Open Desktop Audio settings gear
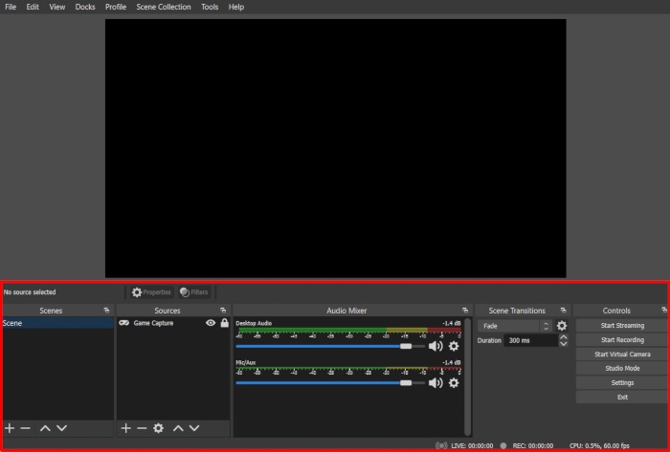 pyautogui.click(x=454, y=346)
